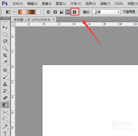Open the 图像(I) menu
Viewport: 138px width, 136px height.
47,4
